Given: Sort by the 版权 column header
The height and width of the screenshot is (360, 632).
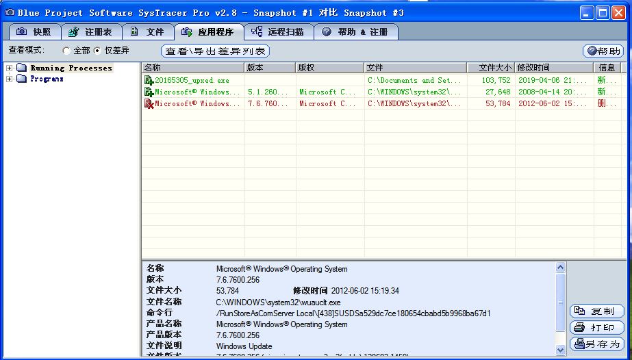Looking at the screenshot, I should click(x=330, y=68).
